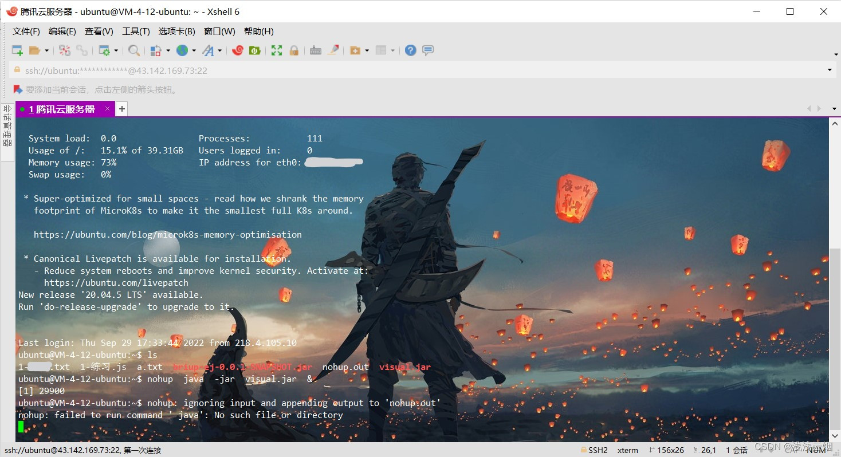Launch Xftp via green icon
The width and height of the screenshot is (841, 457).
click(255, 50)
